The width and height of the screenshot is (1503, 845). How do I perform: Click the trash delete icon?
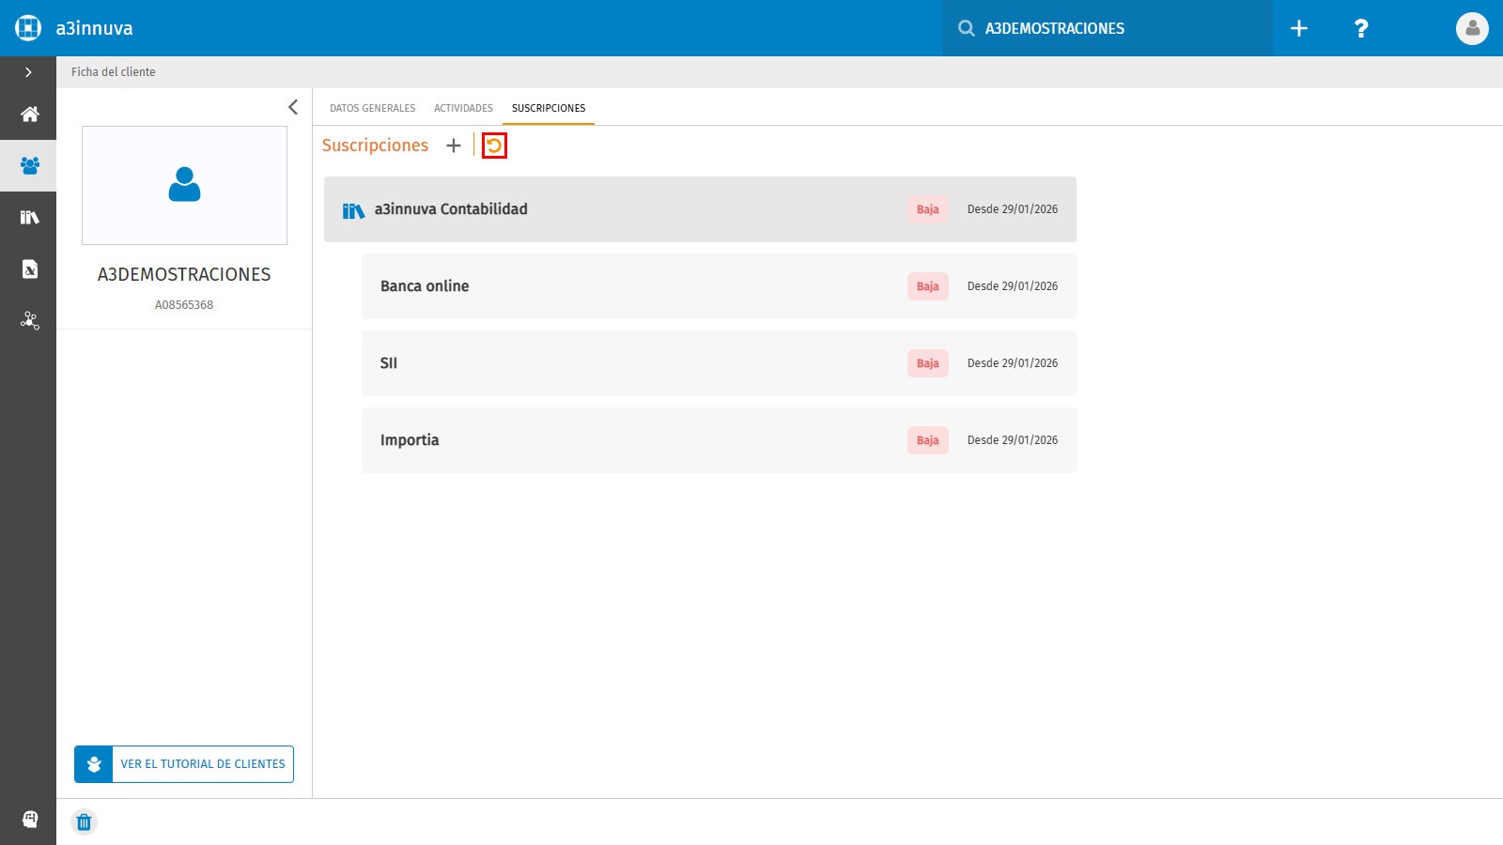pyautogui.click(x=84, y=822)
